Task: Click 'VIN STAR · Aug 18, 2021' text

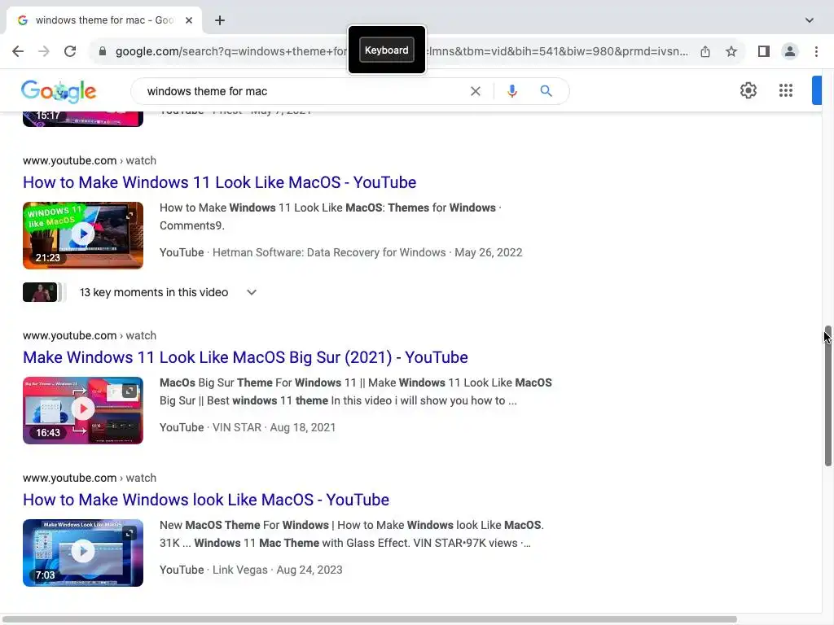Action: 274,427
